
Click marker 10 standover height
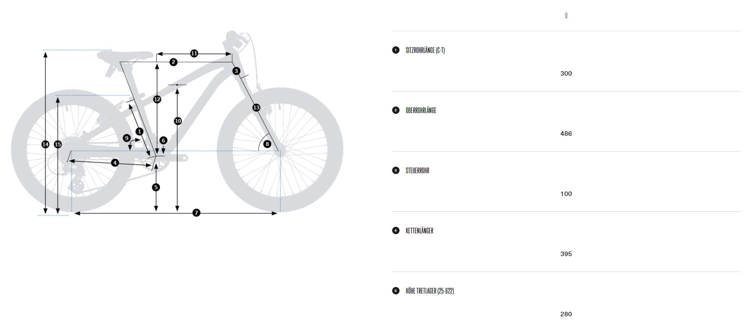pyautogui.click(x=178, y=121)
